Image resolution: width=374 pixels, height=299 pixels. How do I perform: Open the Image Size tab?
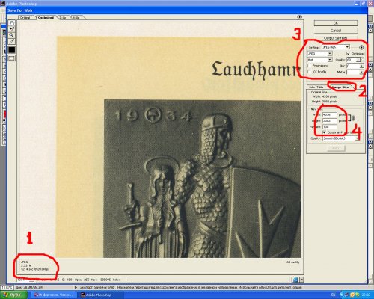340,87
